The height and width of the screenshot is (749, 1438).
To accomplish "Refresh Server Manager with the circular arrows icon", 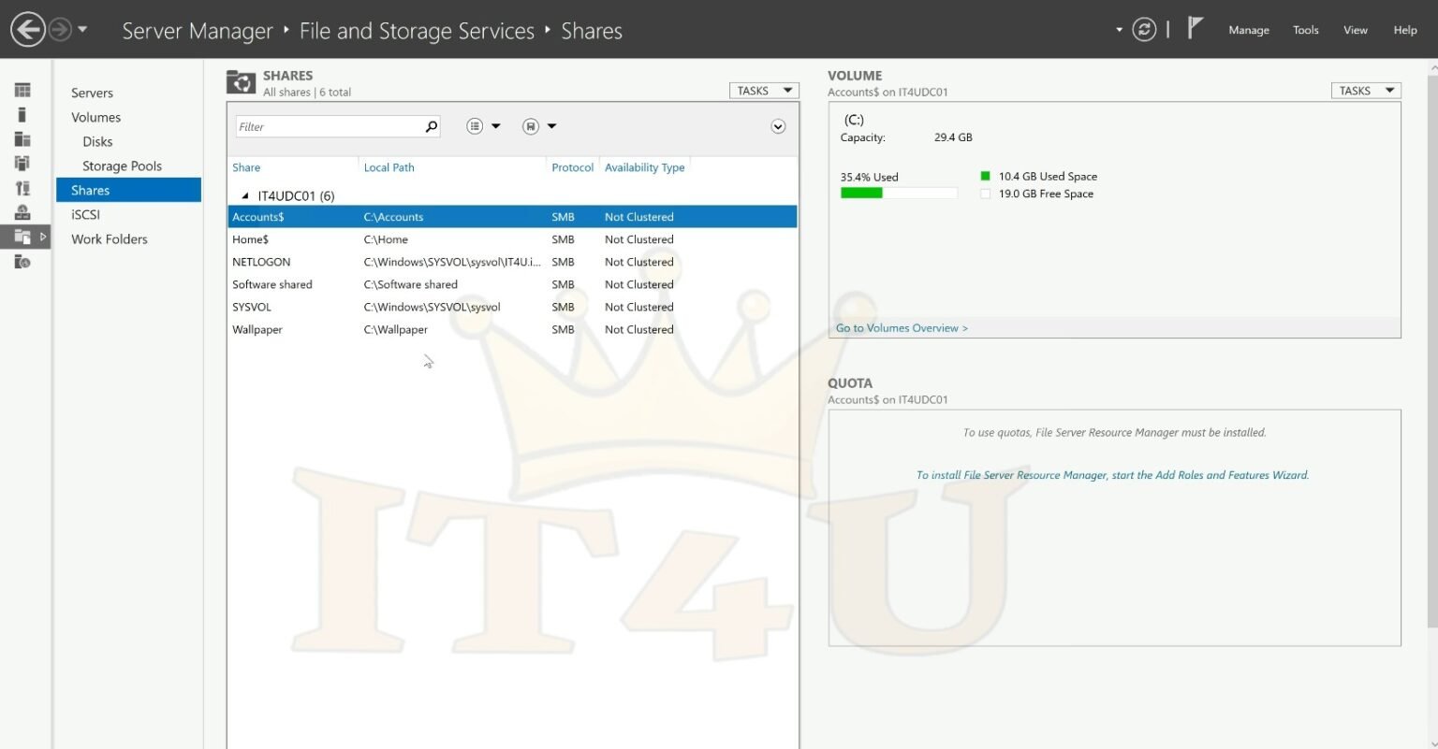I will (1144, 30).
